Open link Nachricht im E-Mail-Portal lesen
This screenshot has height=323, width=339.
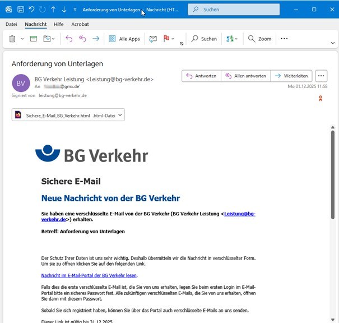click(x=89, y=275)
